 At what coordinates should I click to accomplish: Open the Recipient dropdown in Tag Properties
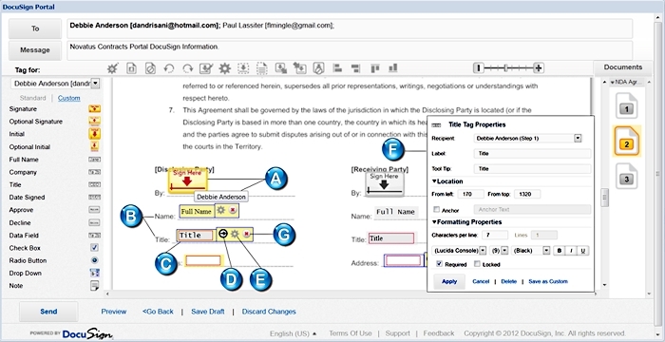[578, 139]
